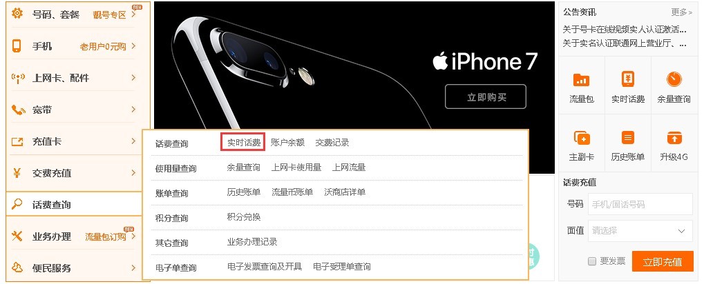This screenshot has height=284, width=704.
Task: Click the gear icon beside 号码、套餐
Action: click(x=17, y=14)
